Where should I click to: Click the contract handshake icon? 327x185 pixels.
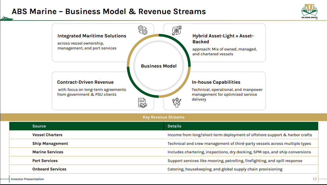coord(143,103)
